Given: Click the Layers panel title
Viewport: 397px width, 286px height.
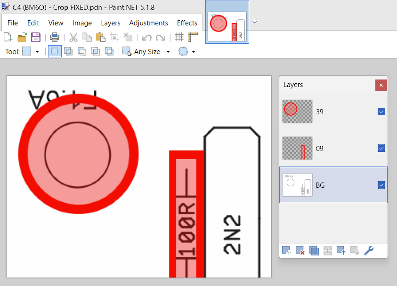Looking at the screenshot, I should pyautogui.click(x=293, y=85).
